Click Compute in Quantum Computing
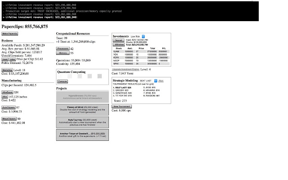This screenshot has height=180, width=288. click(x=63, y=81)
